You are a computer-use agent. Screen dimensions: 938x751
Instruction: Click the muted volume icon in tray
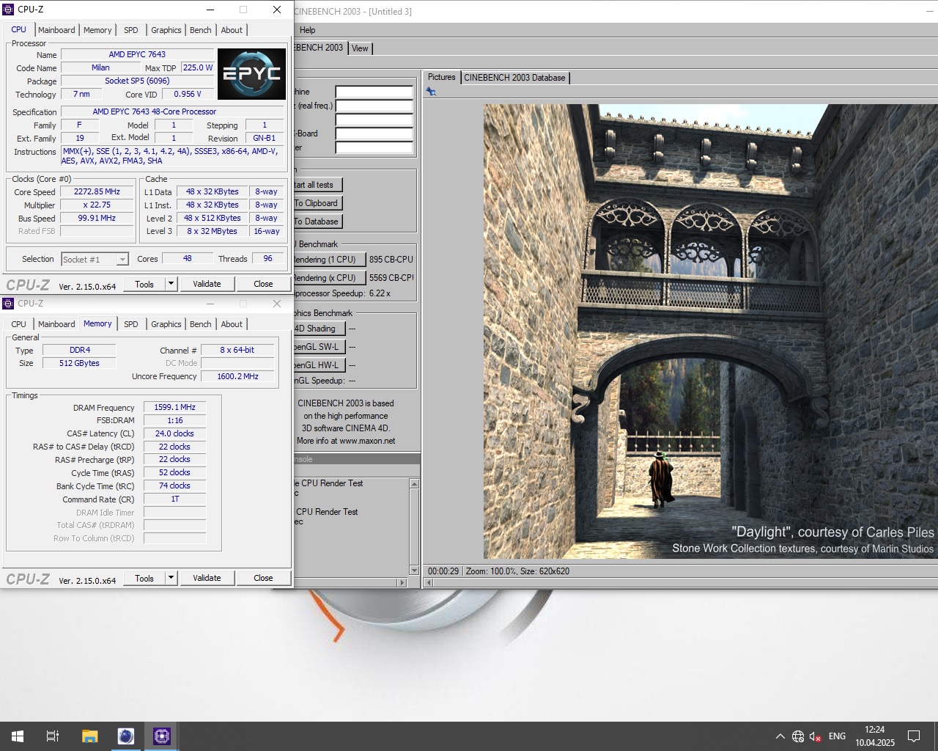(x=815, y=736)
